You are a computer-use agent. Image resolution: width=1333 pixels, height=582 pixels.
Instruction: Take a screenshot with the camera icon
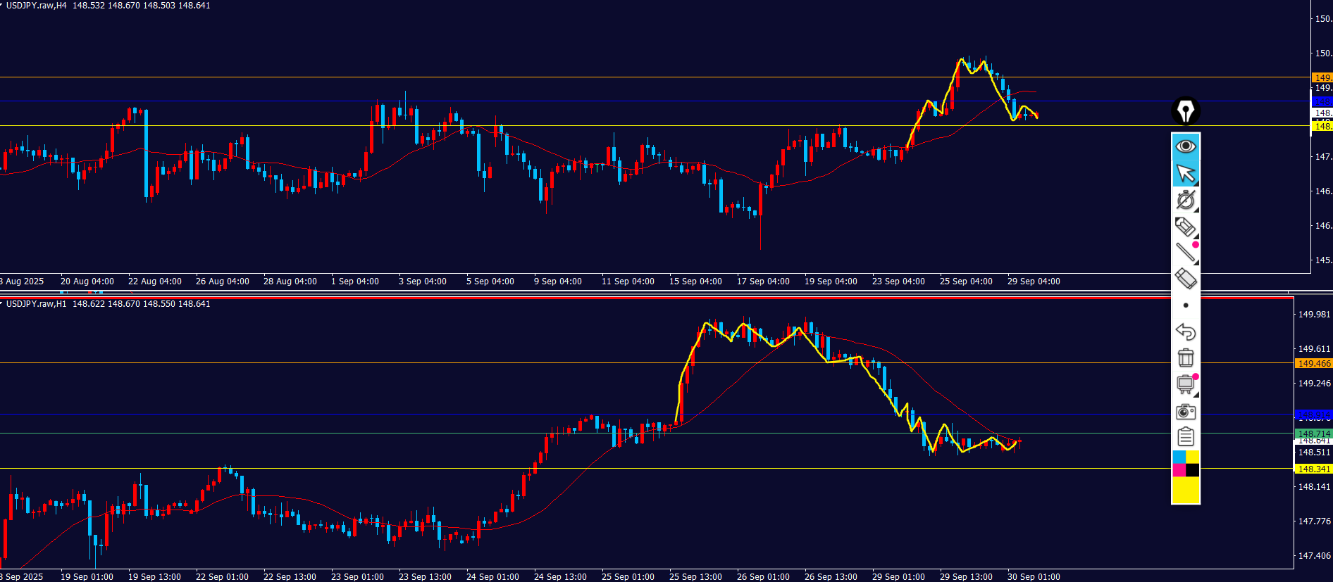(x=1186, y=411)
